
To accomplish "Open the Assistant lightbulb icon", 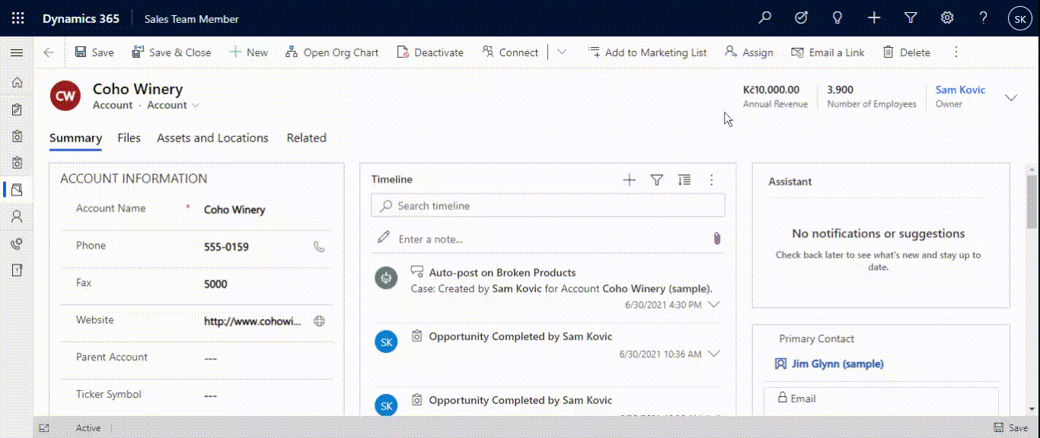I will [837, 18].
